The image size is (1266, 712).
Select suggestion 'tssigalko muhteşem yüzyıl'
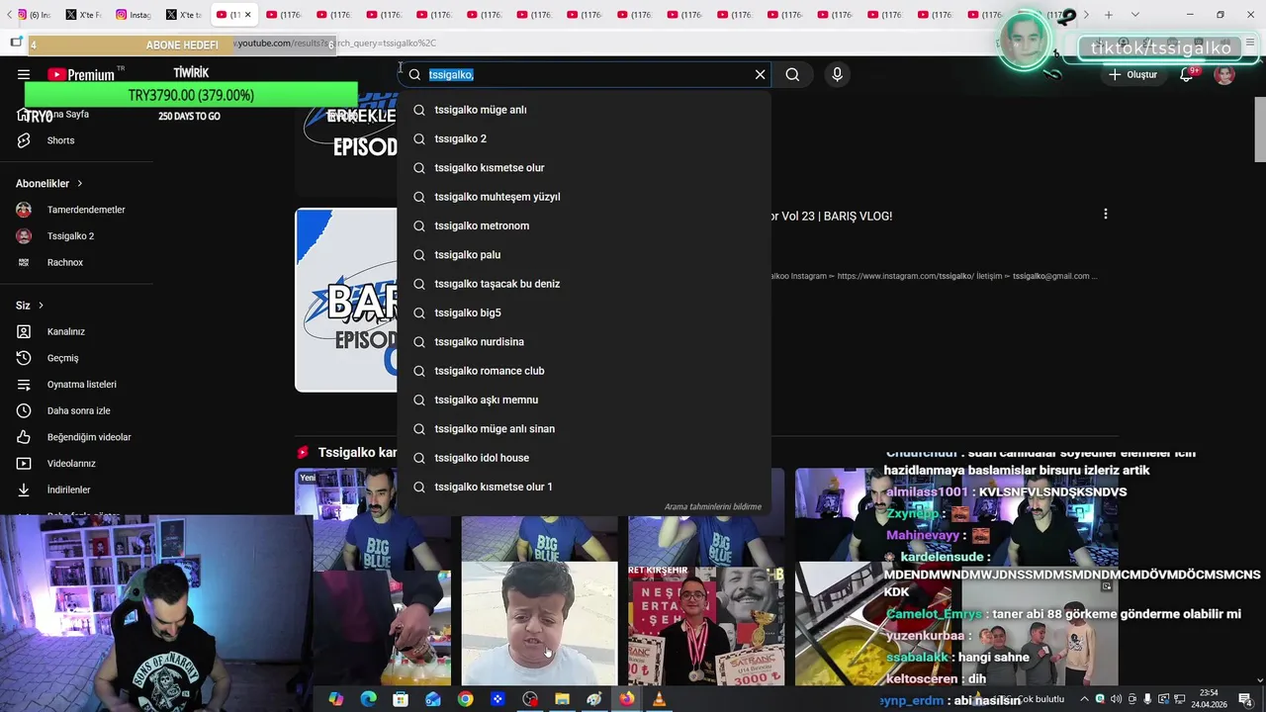click(584, 197)
